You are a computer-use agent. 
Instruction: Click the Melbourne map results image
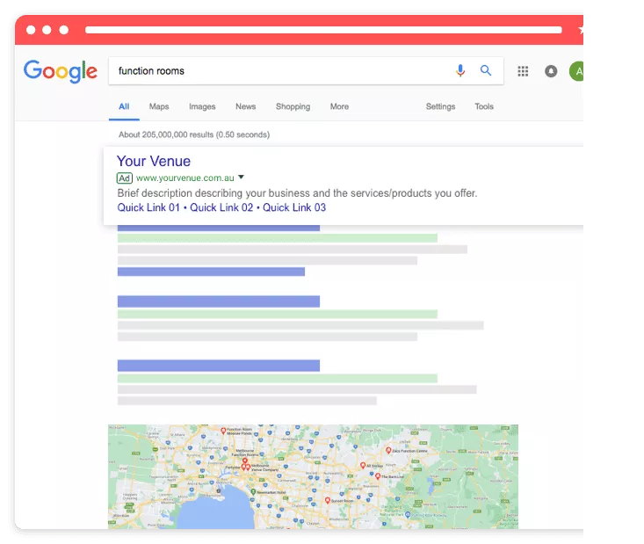tap(313, 476)
